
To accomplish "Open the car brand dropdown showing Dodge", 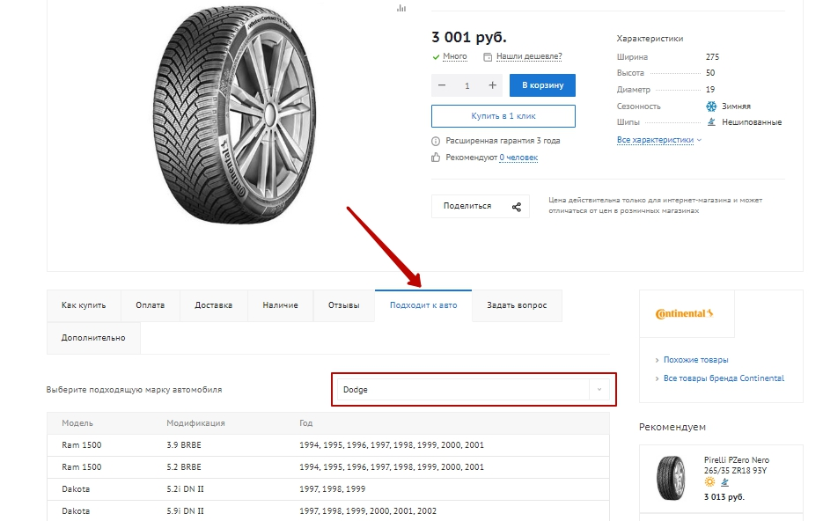I will coord(473,390).
